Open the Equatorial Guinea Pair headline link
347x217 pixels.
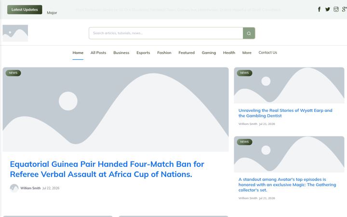(107, 169)
